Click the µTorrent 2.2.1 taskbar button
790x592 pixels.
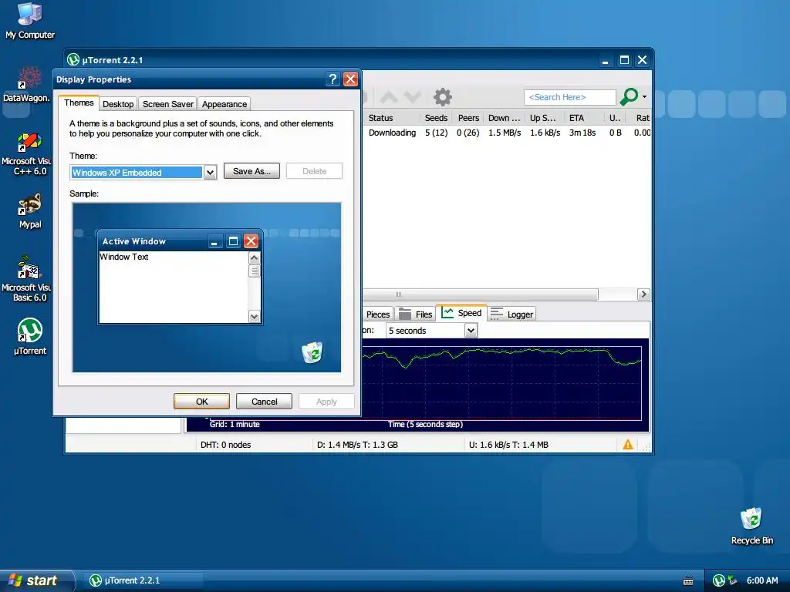point(143,580)
